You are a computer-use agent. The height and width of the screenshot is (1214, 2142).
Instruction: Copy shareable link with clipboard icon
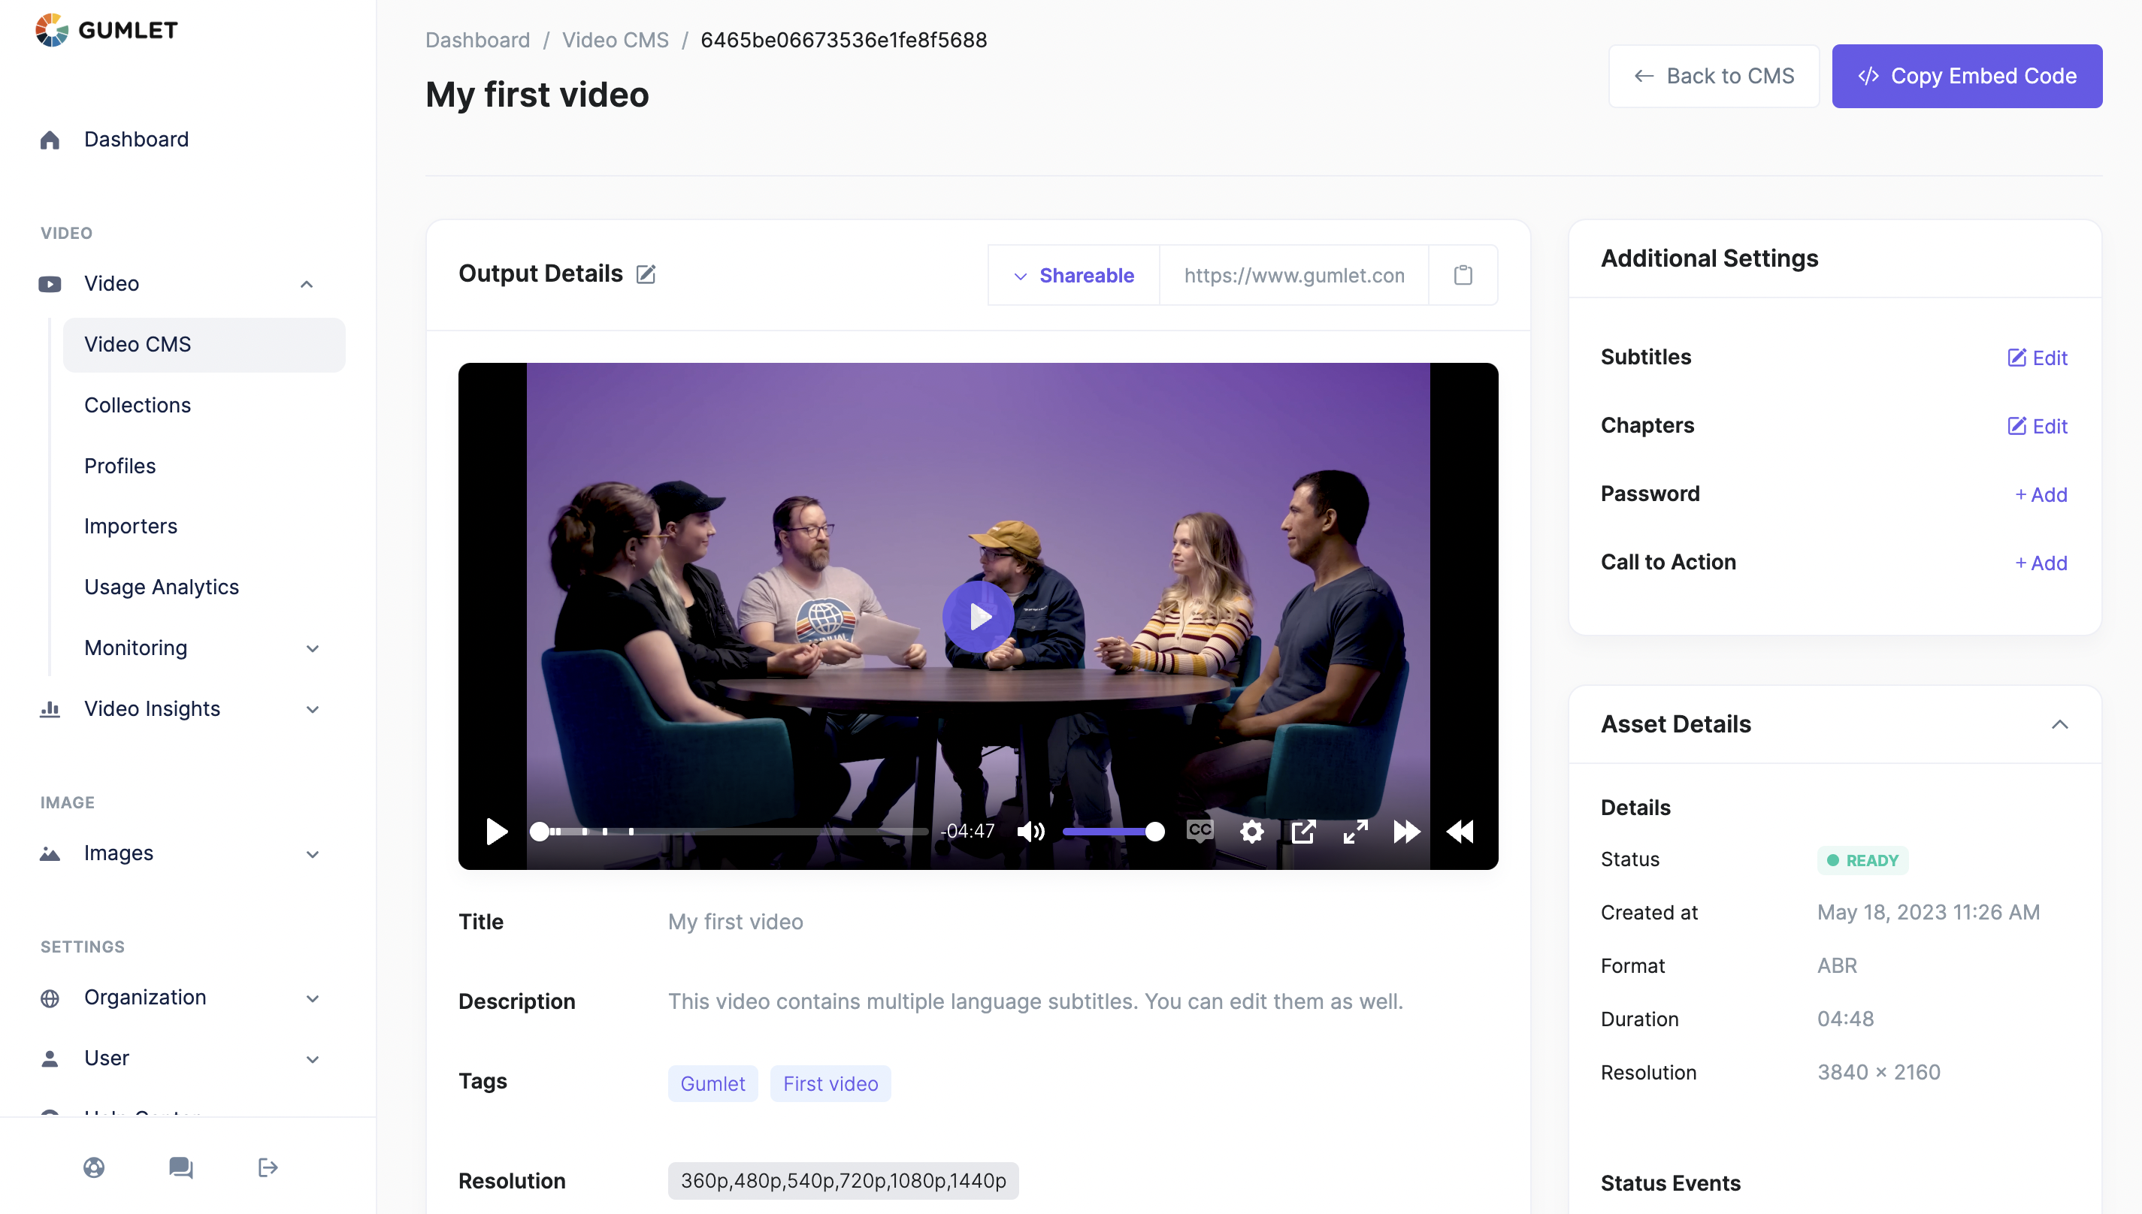(1463, 275)
